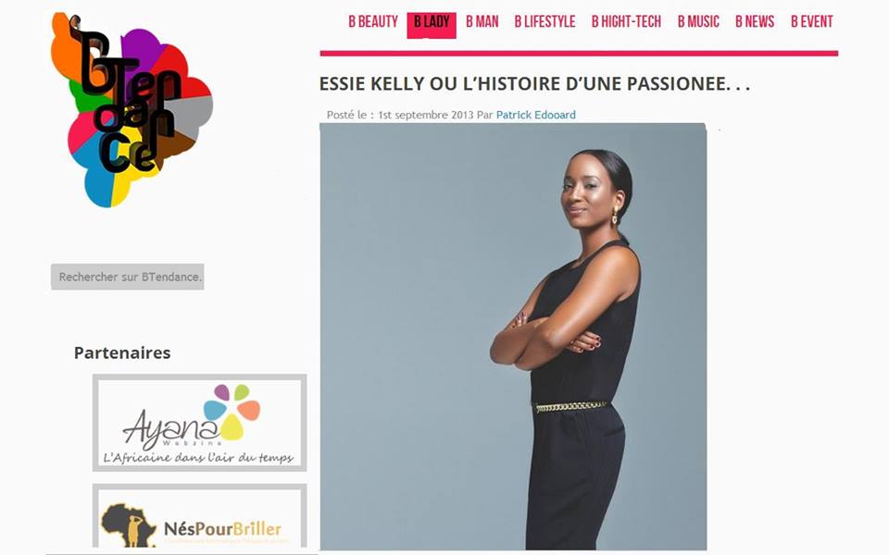This screenshot has height=555, width=889.
Task: Click the Ayana tagline L'Africaine dans l'air du temps
Action: point(198,458)
